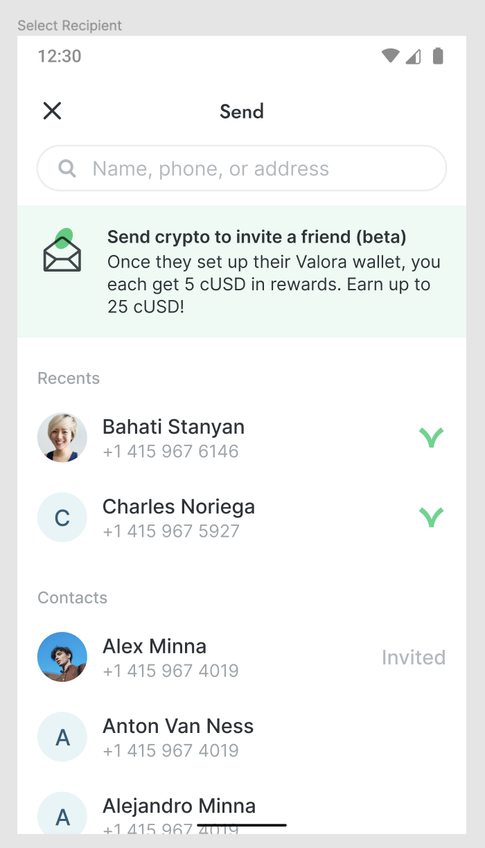Close the Send screen via the X
Screen dimensions: 485x848
pyautogui.click(x=52, y=111)
